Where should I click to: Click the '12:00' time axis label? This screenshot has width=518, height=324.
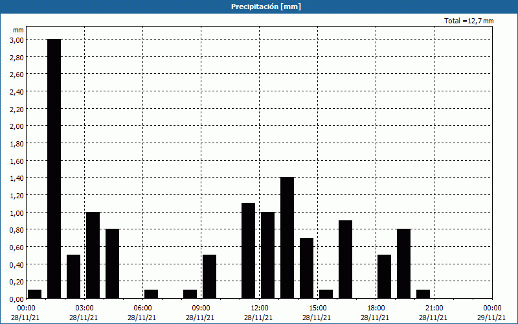[260, 308]
